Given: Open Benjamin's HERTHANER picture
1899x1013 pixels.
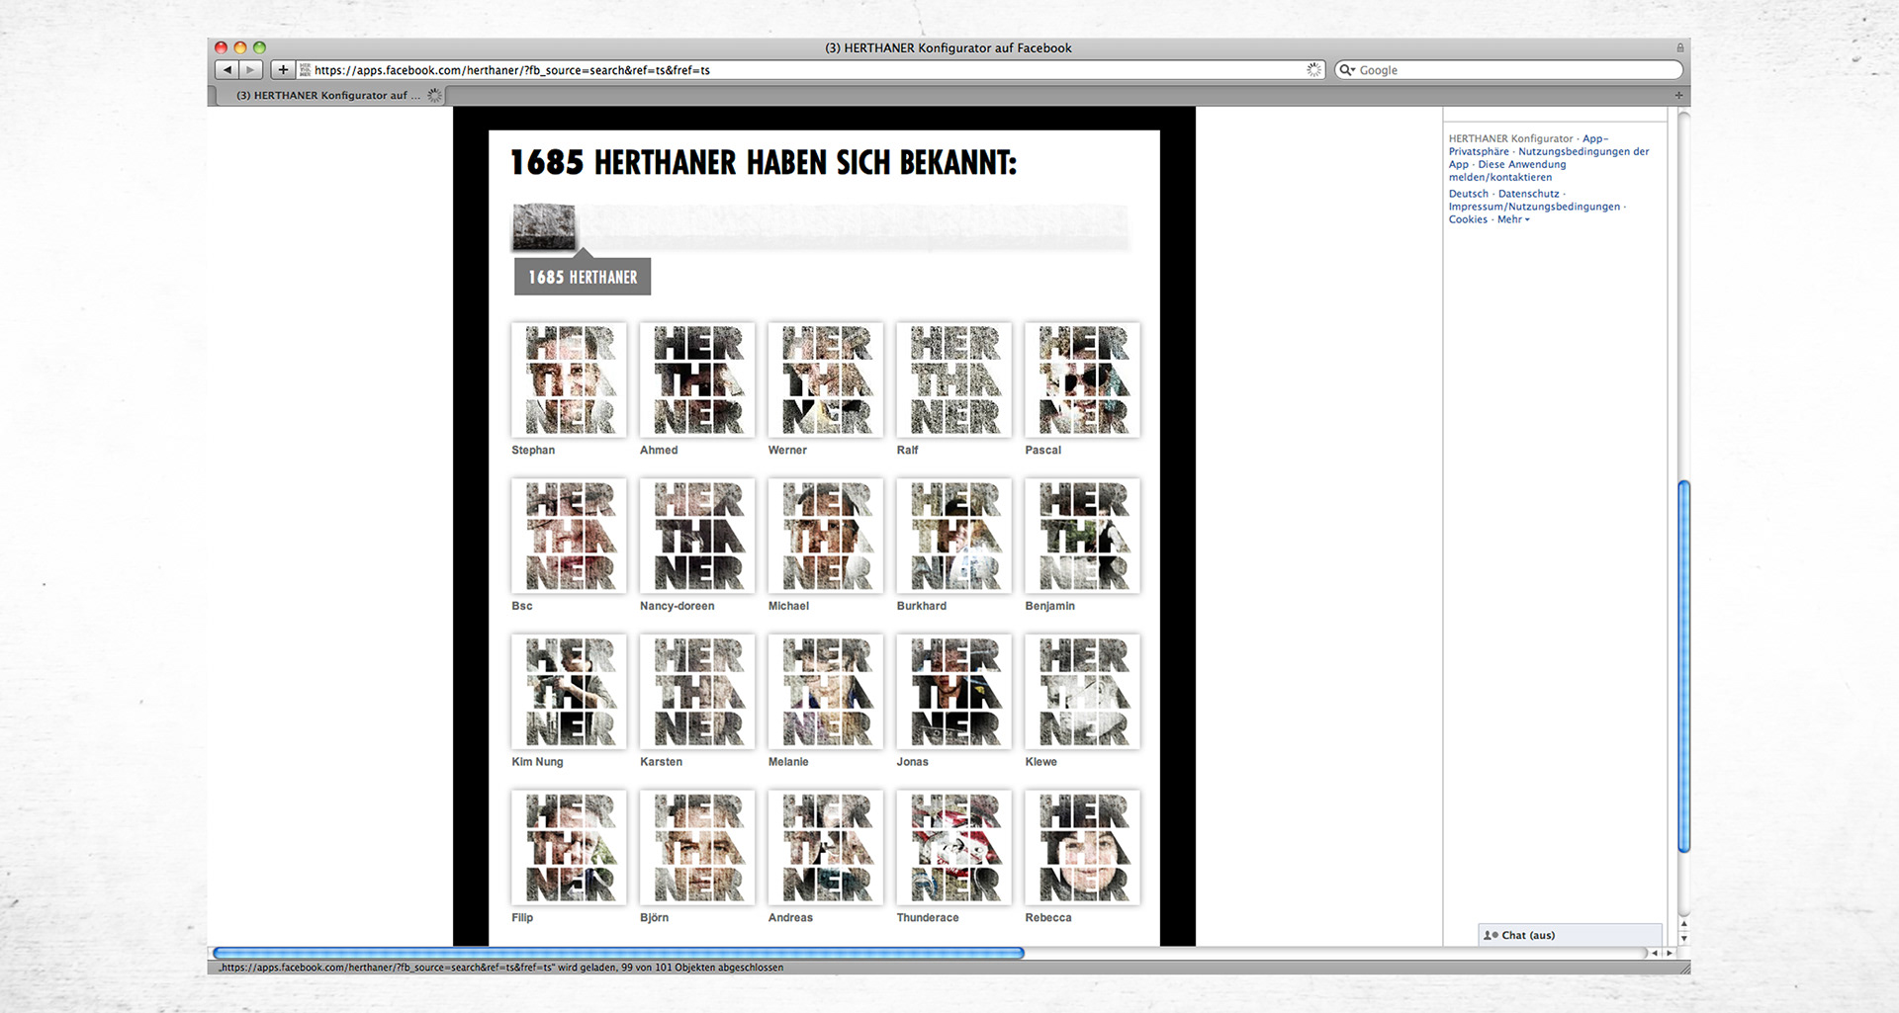Looking at the screenshot, I should 1083,537.
